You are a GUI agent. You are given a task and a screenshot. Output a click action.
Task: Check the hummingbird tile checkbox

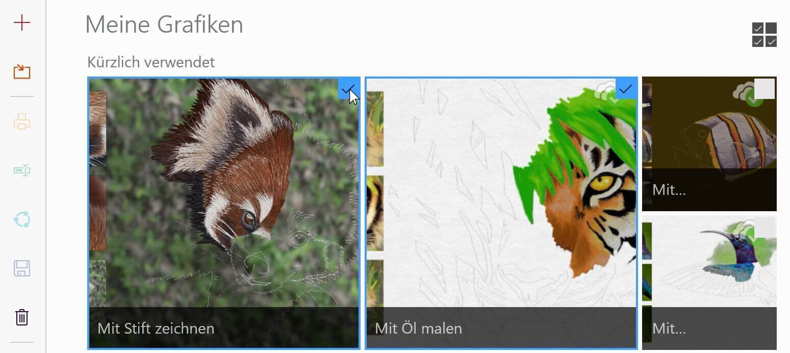click(x=764, y=227)
